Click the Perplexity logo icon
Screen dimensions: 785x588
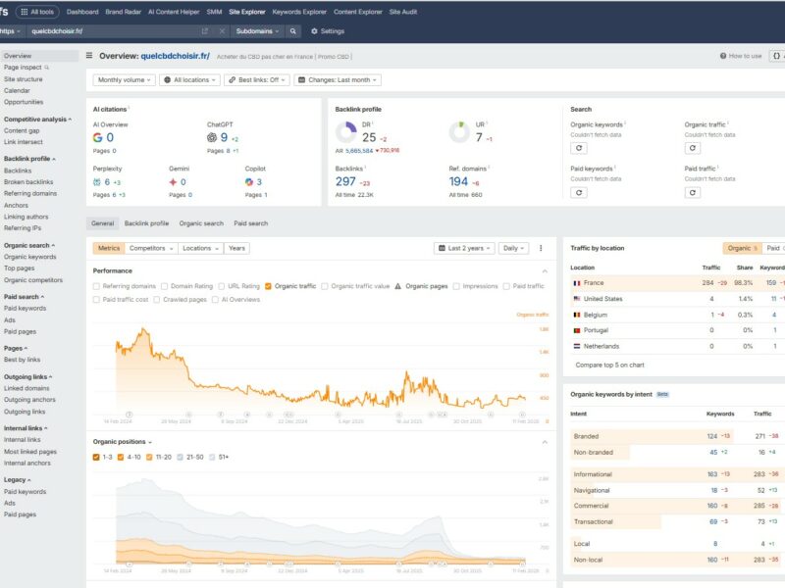96,182
